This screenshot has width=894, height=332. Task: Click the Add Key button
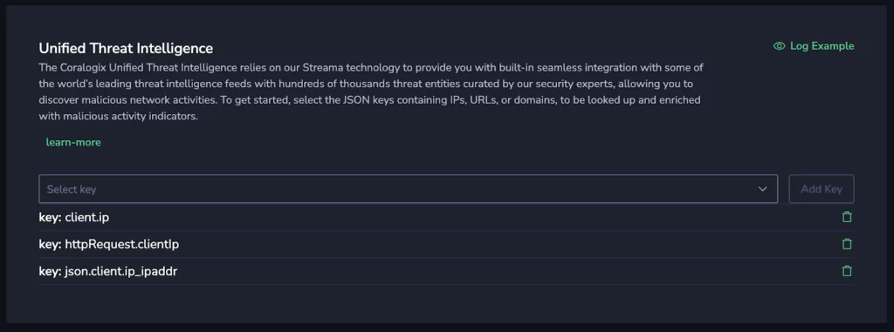click(x=821, y=189)
